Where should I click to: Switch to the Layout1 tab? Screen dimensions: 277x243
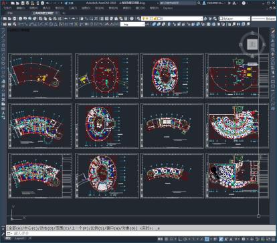(x=19, y=239)
